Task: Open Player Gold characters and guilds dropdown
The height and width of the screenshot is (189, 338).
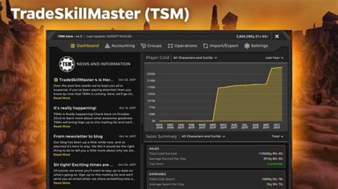Action: coord(195,58)
